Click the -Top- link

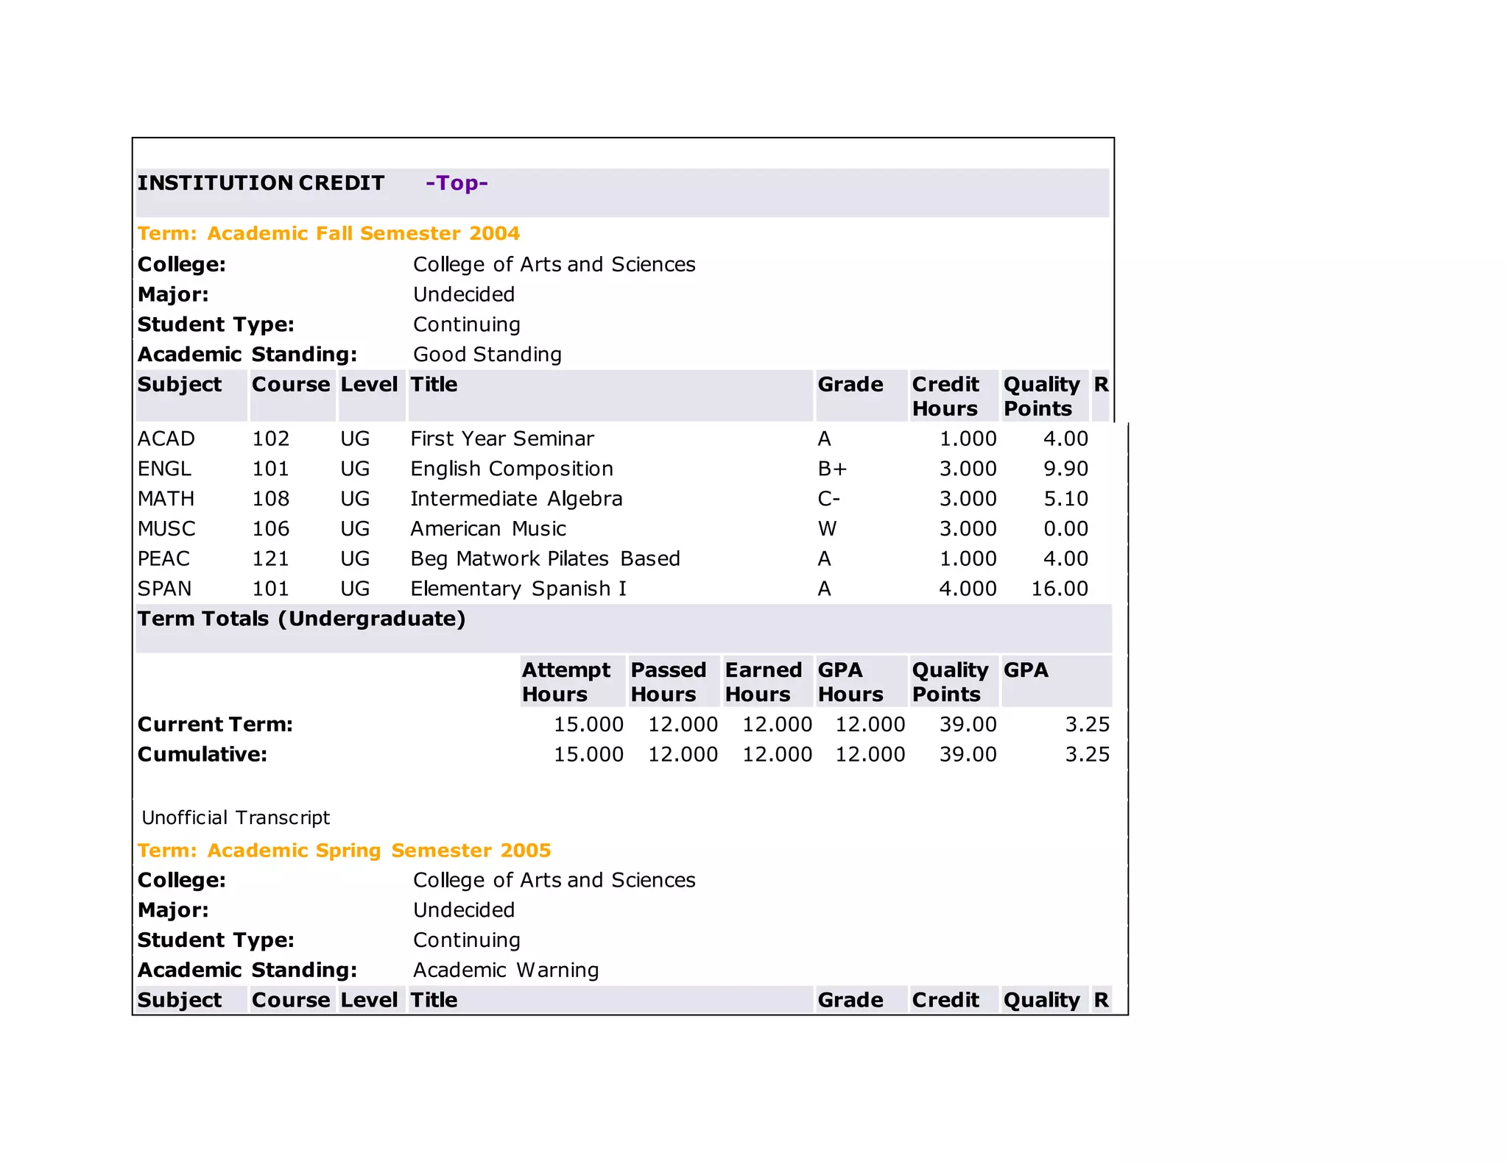pyautogui.click(x=457, y=183)
